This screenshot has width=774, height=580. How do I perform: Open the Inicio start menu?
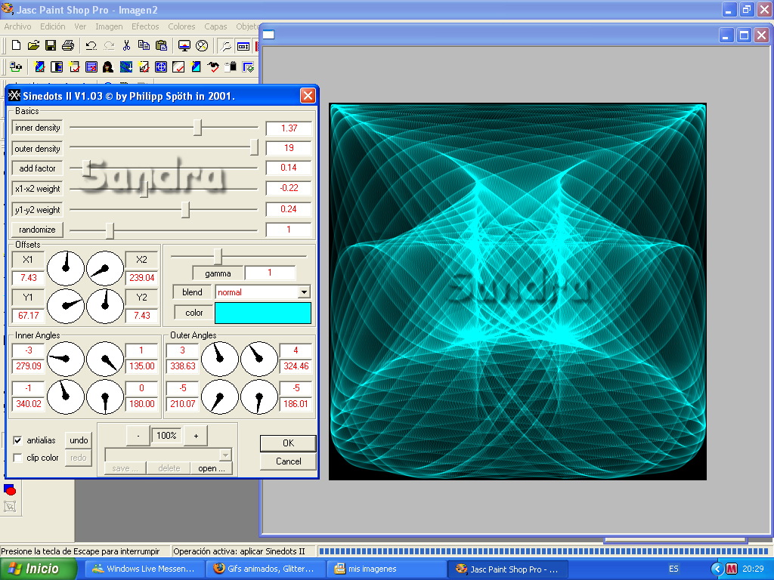tap(38, 569)
